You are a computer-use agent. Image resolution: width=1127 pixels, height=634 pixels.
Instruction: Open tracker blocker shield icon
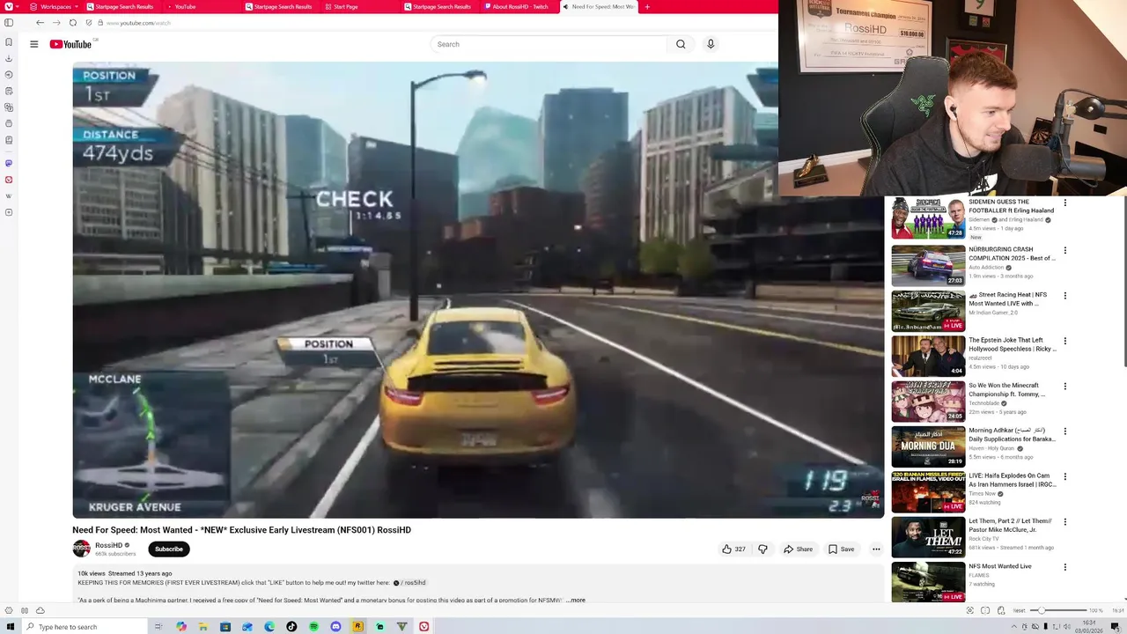click(x=88, y=23)
